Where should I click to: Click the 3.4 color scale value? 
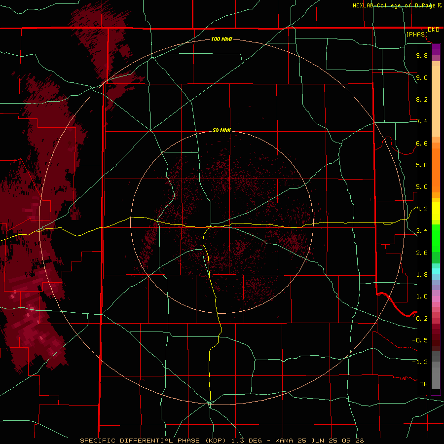click(x=422, y=231)
